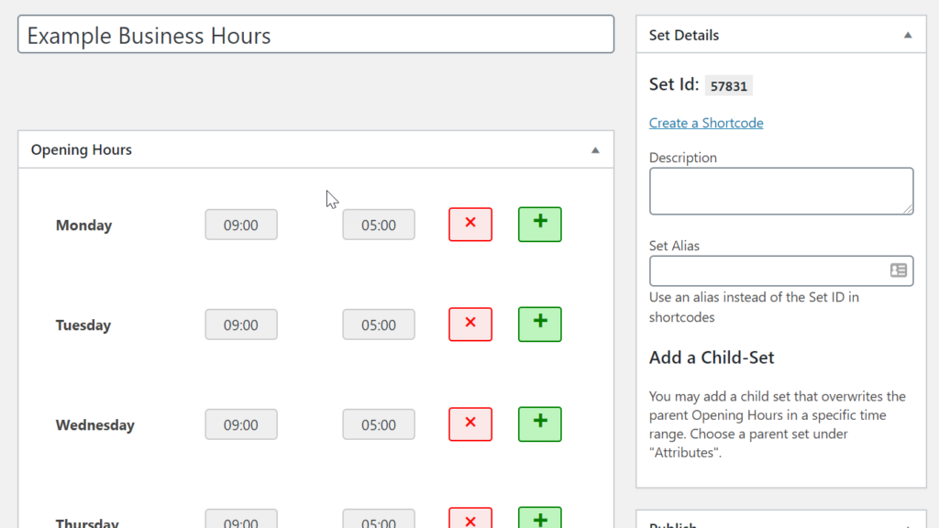Remove Tuesday's opening hours period
The height and width of the screenshot is (528, 939).
[470, 324]
